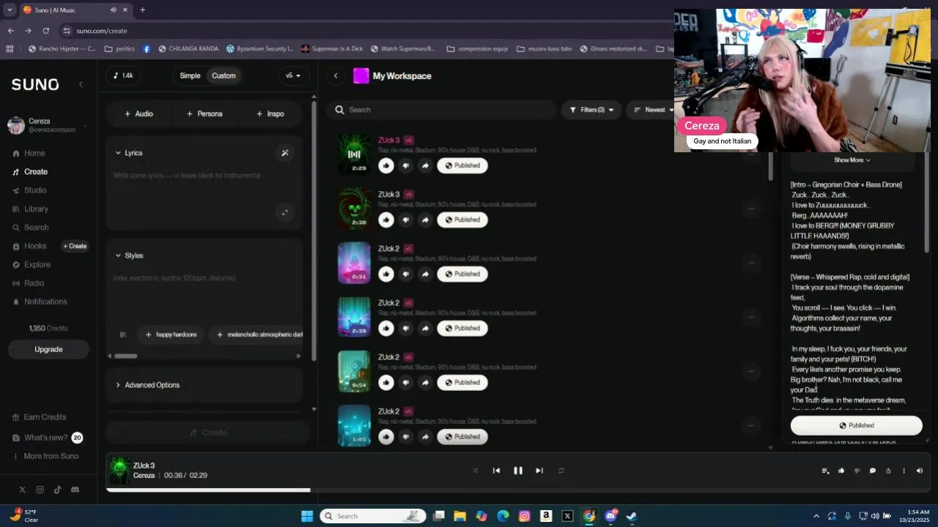Open the styles library icon beside happy hardcore

(123, 334)
